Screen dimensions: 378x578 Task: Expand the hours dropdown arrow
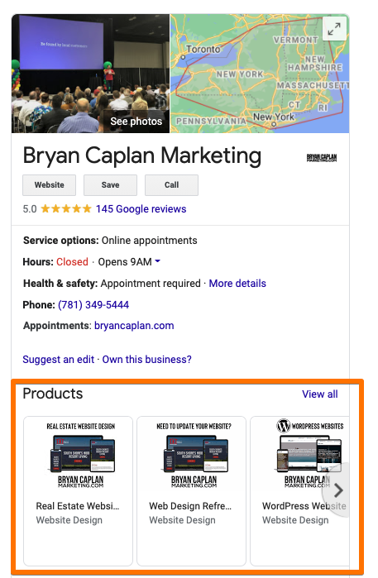click(157, 261)
